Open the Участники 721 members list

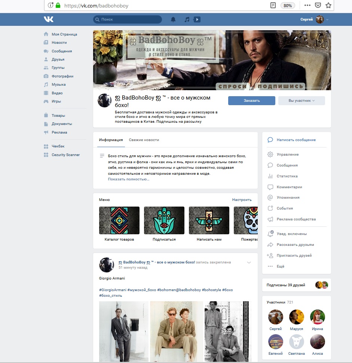coord(280,302)
